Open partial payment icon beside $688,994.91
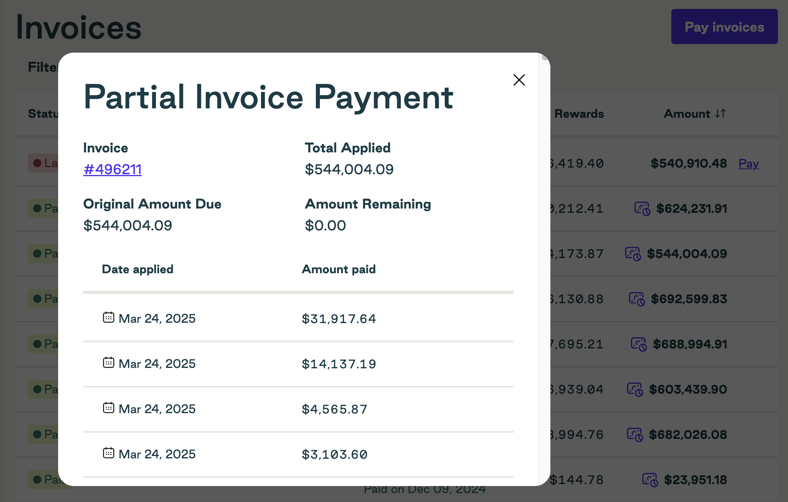 639,344
